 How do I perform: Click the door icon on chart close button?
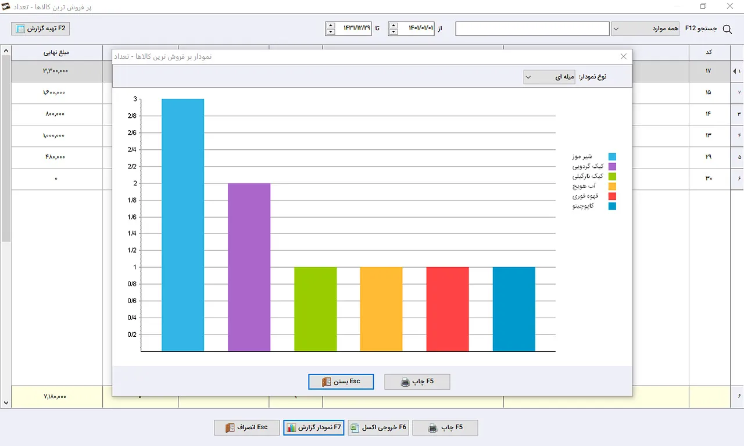[325, 382]
